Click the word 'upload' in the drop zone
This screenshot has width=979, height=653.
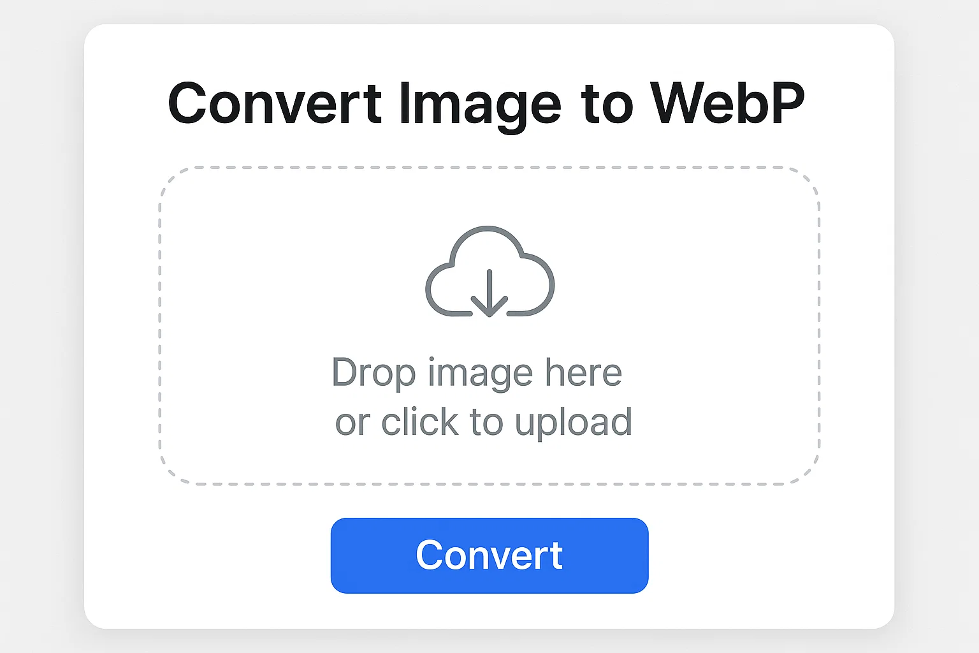pos(574,422)
